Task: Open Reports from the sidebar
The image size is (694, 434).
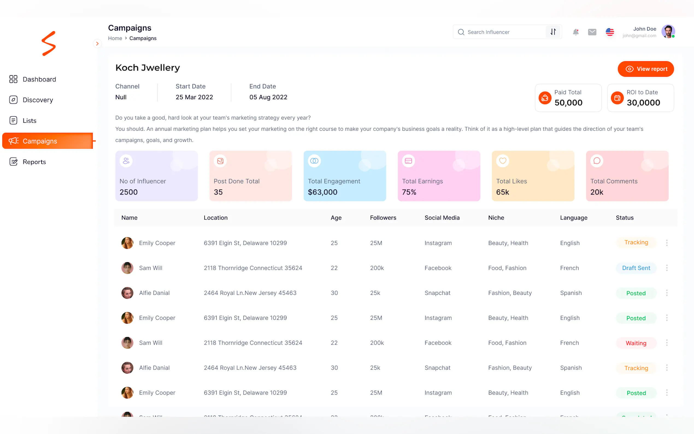Action: click(x=34, y=162)
